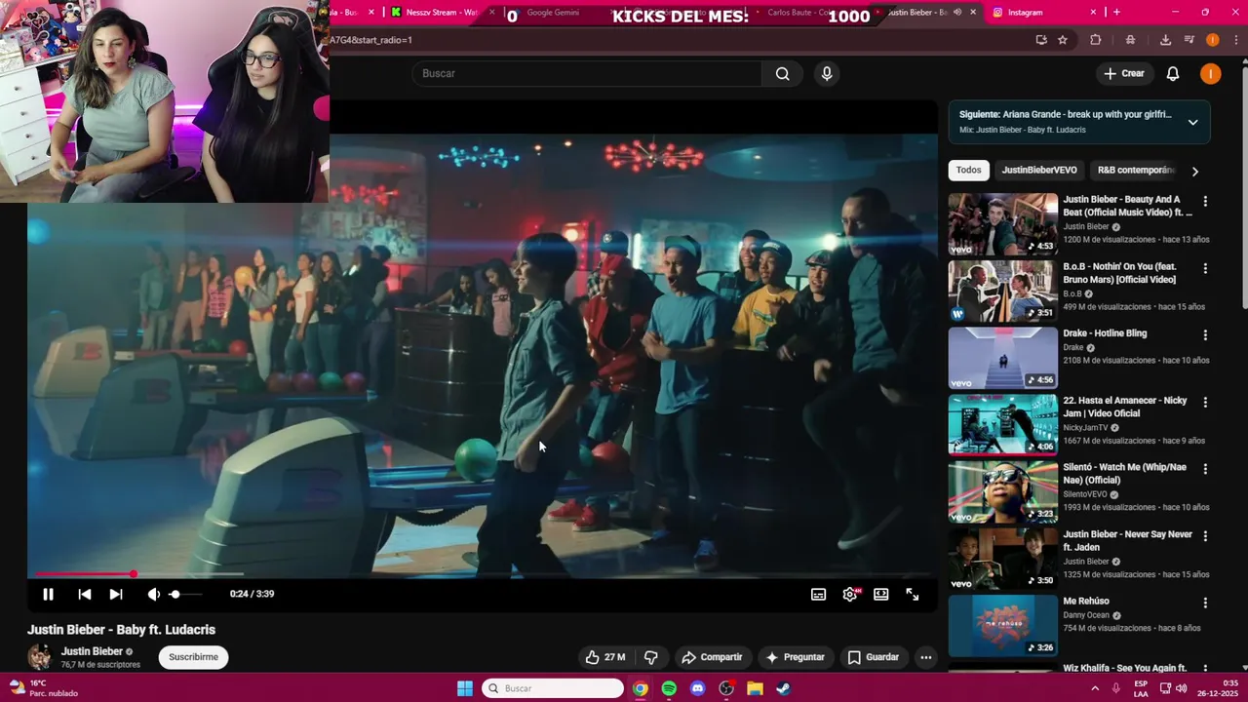Open the YouTube account avatar menu
1248x702 pixels.
click(x=1210, y=73)
